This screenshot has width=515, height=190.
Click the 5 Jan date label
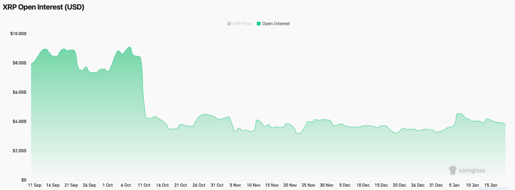[455, 185]
